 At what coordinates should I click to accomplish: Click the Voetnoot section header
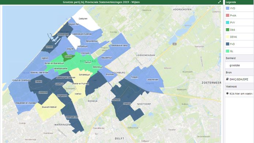coord(239,86)
